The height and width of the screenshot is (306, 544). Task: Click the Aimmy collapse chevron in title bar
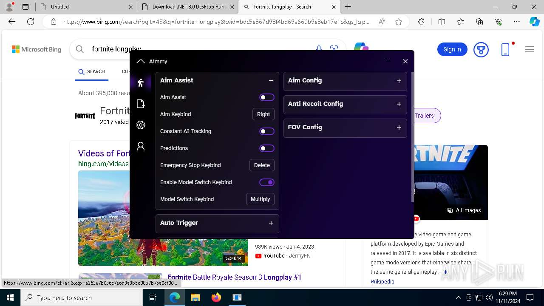point(141,61)
